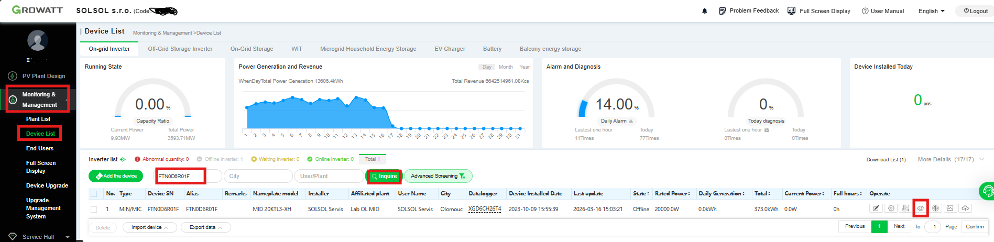Open device settings gear icon in Operate column
The width and height of the screenshot is (994, 242).
pyautogui.click(x=891, y=208)
